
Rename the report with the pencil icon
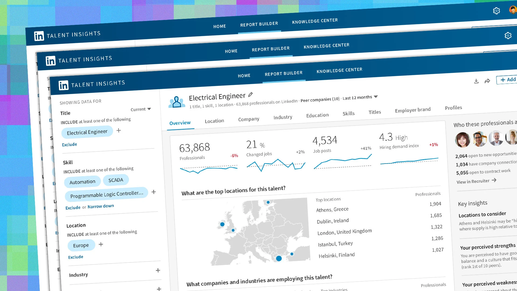(x=250, y=95)
